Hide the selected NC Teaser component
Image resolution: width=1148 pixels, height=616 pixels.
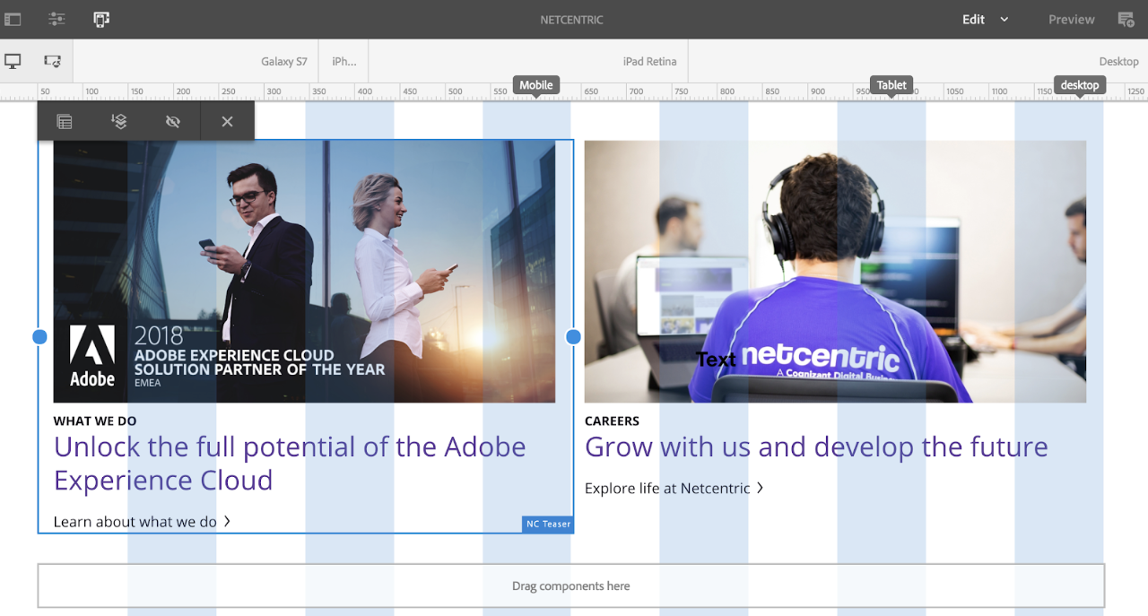173,121
